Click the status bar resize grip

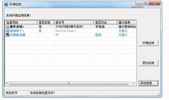pyautogui.click(x=159, y=94)
